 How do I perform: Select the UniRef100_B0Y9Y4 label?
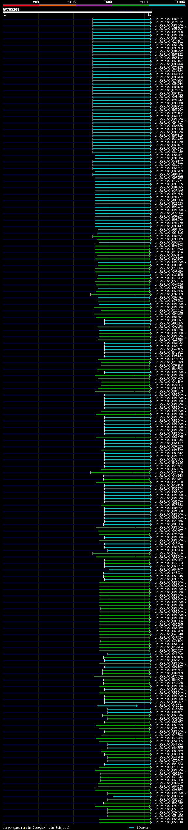pyautogui.click(x=168, y=246)
